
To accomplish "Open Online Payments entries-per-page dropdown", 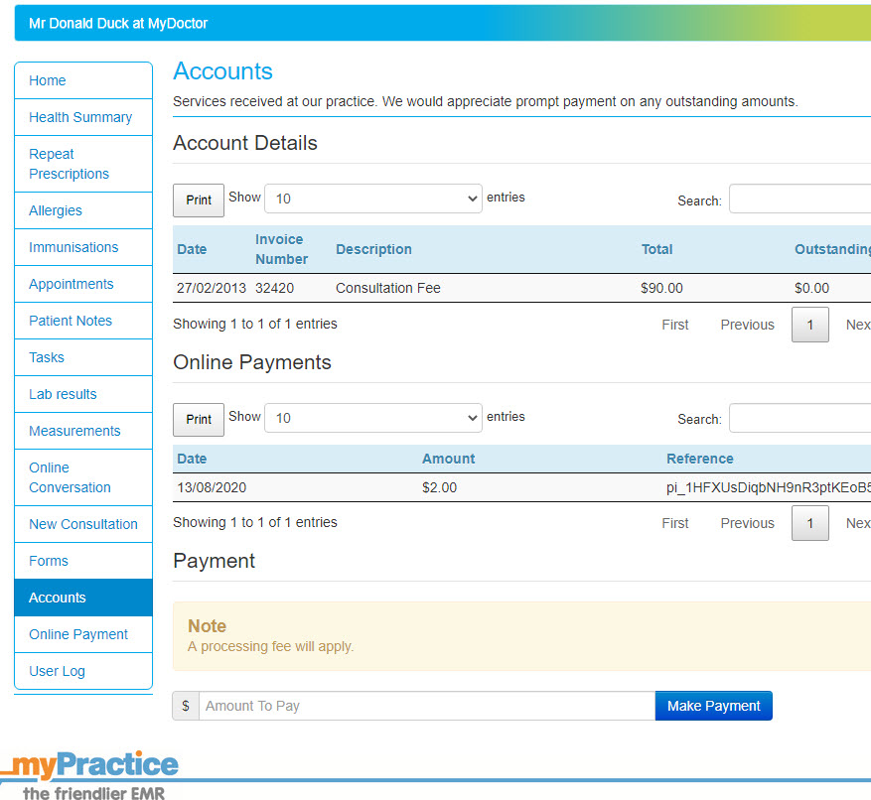I will tap(372, 418).
